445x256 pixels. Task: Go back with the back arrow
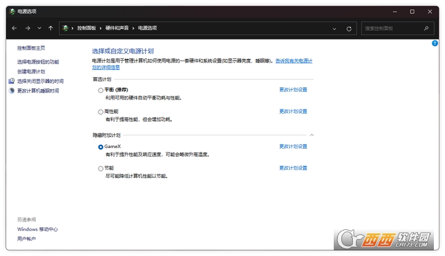(14, 28)
